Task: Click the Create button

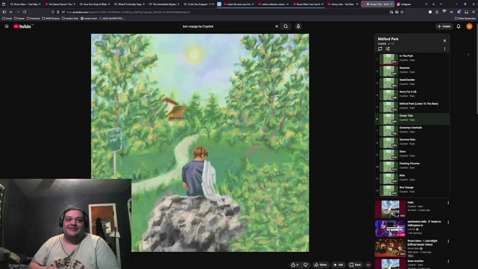Action: (444, 26)
